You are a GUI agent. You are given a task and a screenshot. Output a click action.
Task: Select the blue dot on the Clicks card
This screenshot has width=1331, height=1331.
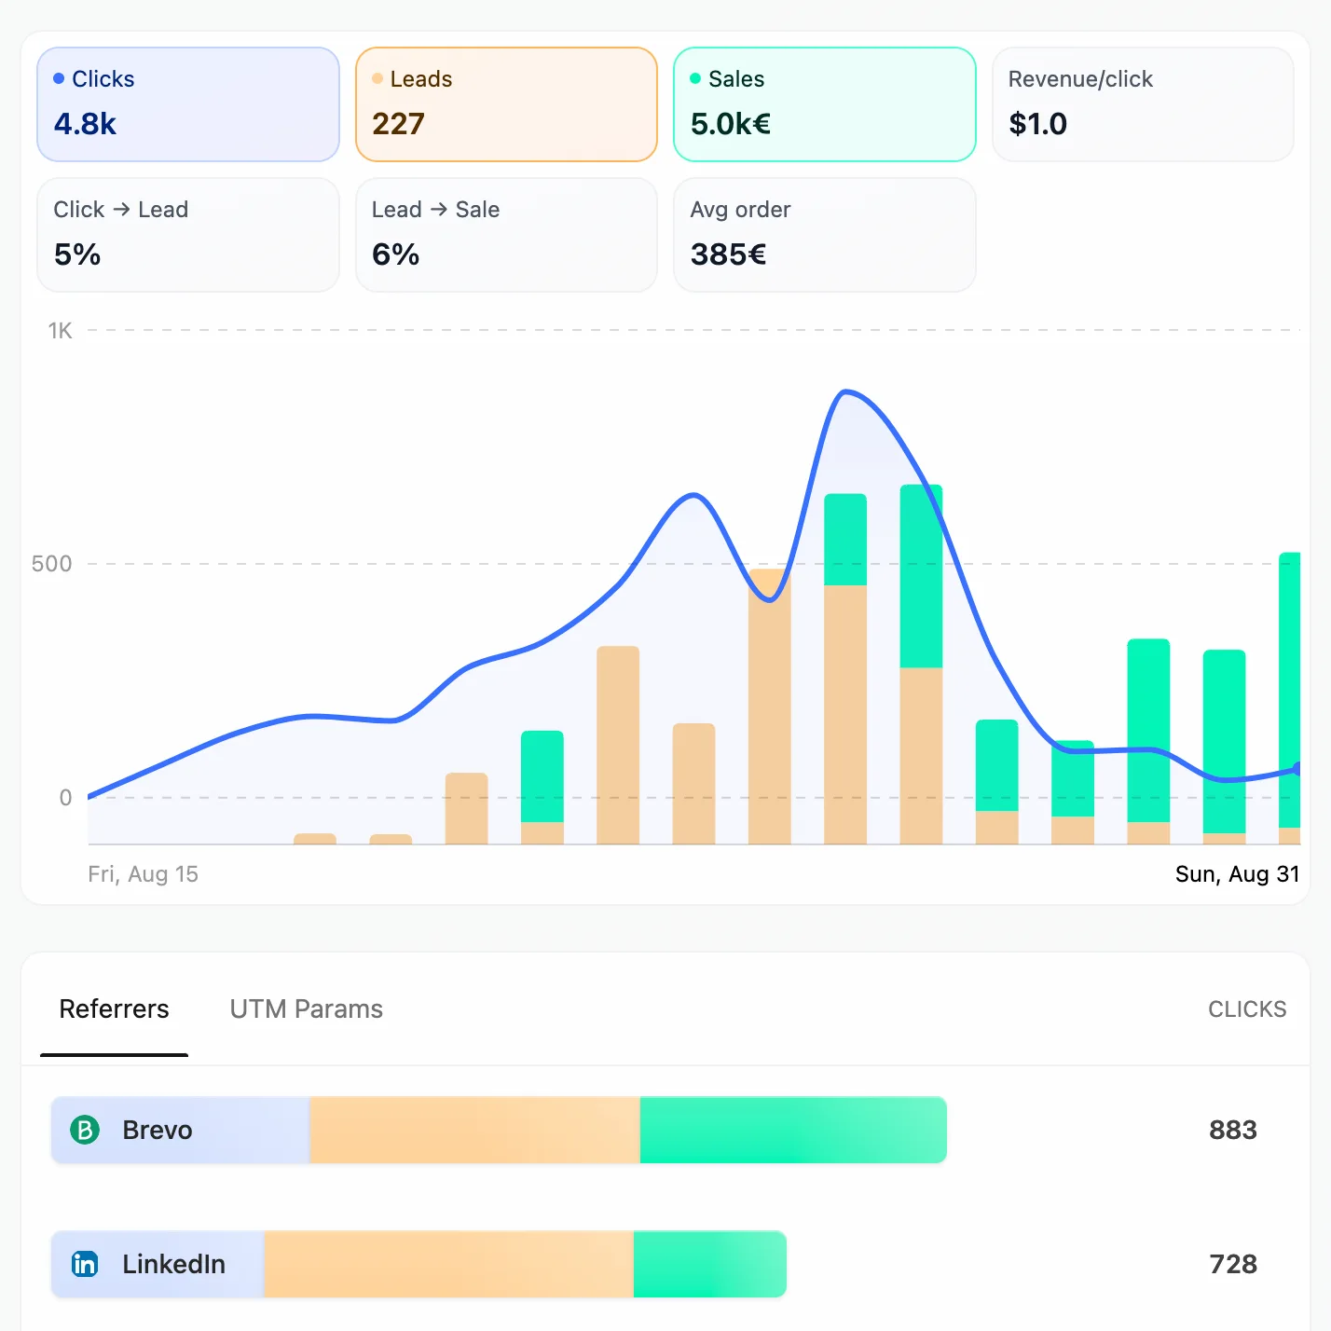[59, 79]
